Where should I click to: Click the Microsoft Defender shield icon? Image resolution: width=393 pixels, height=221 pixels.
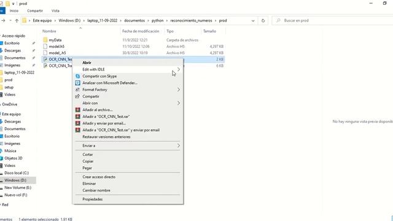click(x=78, y=83)
